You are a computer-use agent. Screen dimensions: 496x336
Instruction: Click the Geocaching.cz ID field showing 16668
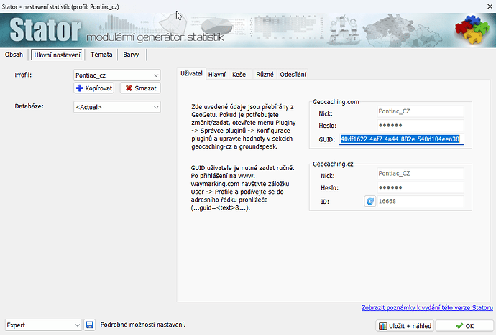[x=421, y=201]
